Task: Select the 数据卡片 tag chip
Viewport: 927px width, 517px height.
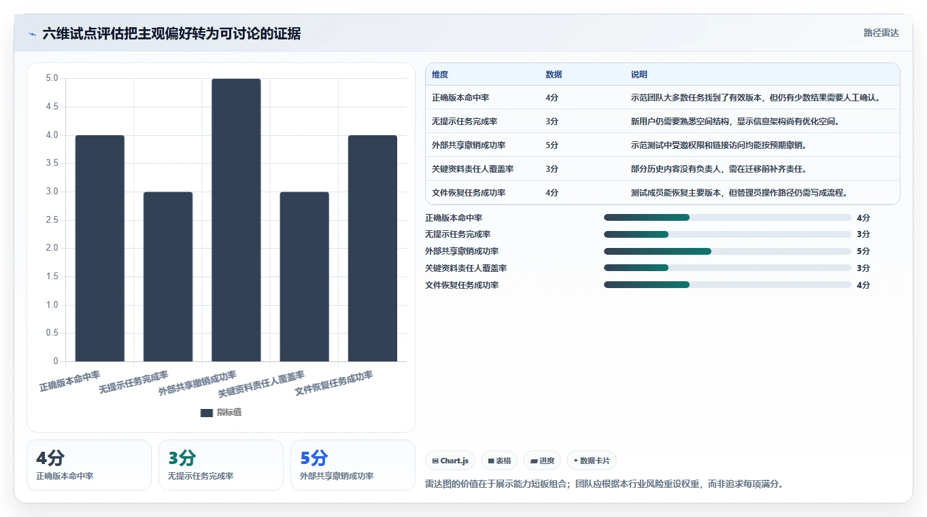Action: [592, 461]
